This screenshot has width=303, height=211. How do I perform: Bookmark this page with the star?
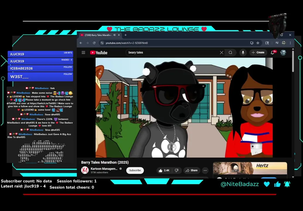pyautogui.click(x=258, y=43)
